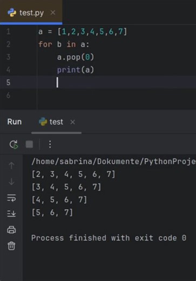
Task: Print the console output
Action: click(11, 230)
